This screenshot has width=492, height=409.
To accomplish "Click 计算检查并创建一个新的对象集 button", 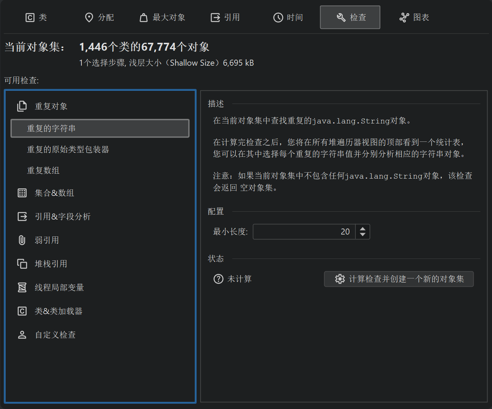I will pyautogui.click(x=399, y=279).
